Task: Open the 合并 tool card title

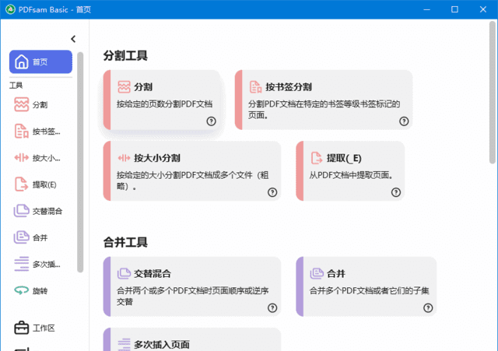Action: pos(336,273)
